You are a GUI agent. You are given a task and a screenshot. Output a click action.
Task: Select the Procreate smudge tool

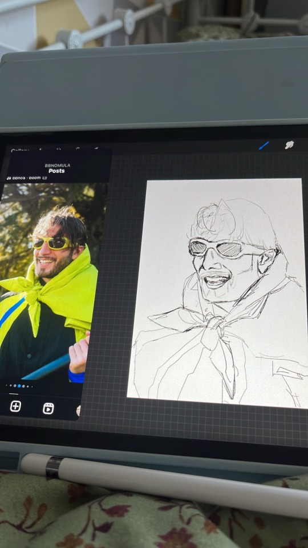pyautogui.click(x=289, y=144)
